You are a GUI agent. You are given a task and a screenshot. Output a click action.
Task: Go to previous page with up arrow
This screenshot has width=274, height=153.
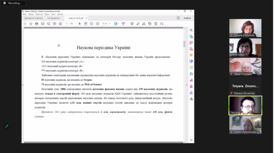55,24
